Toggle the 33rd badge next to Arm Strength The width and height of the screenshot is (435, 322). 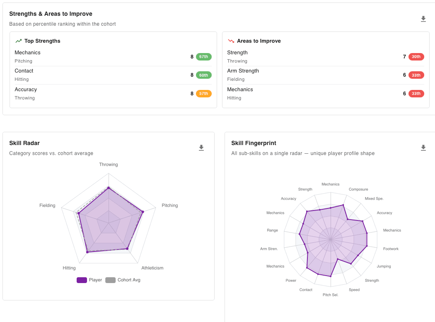pos(416,75)
